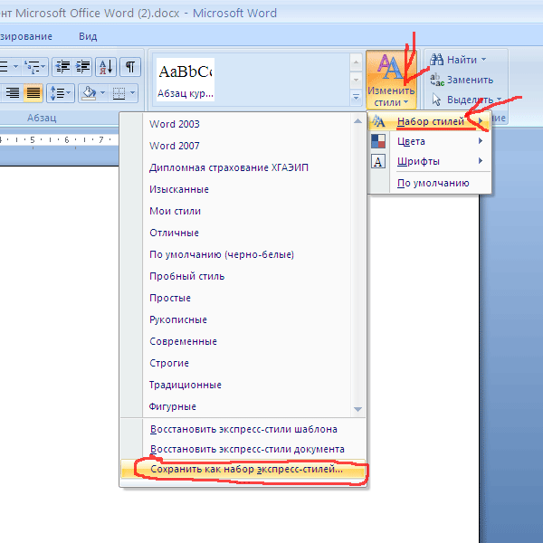Click the Набор стилей icon
The width and height of the screenshot is (543, 543).
pos(378,121)
